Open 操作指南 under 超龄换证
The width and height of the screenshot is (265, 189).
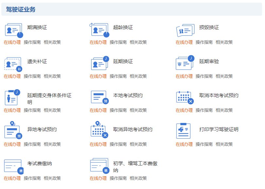[x=118, y=42]
